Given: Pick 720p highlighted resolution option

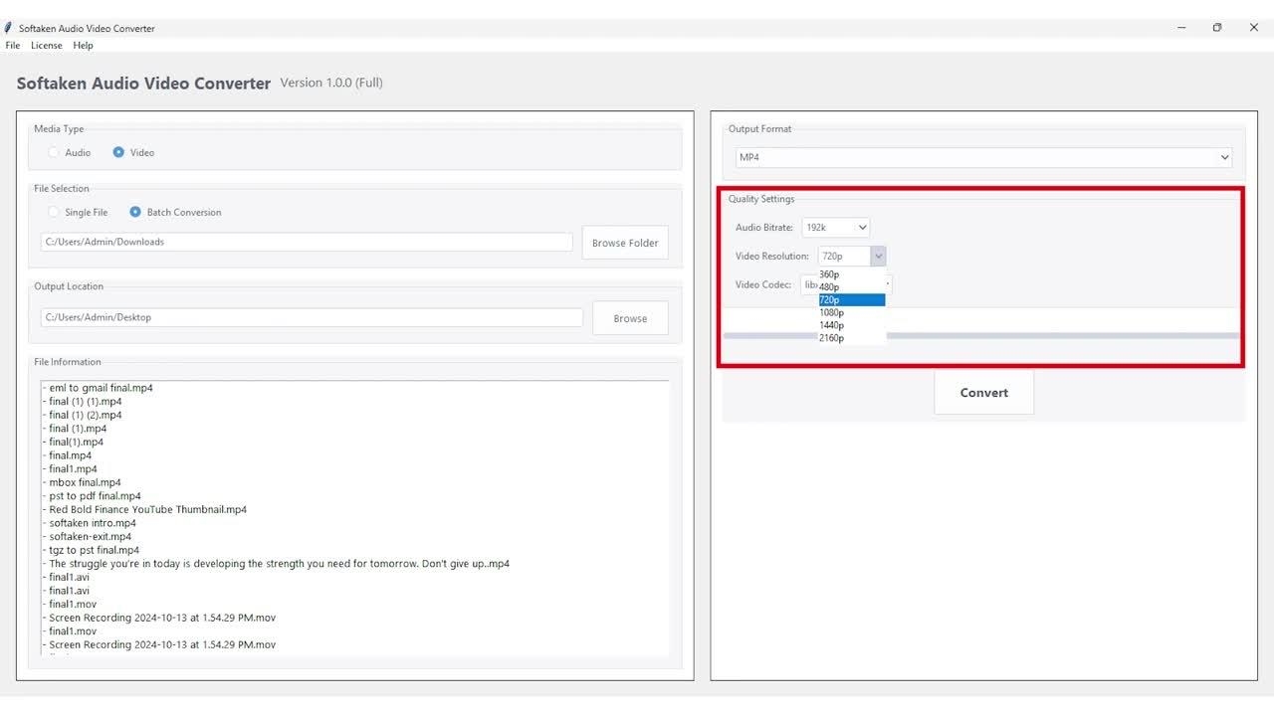Looking at the screenshot, I should pos(851,299).
